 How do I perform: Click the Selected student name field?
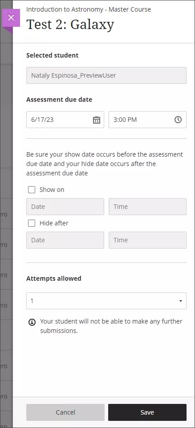click(106, 75)
